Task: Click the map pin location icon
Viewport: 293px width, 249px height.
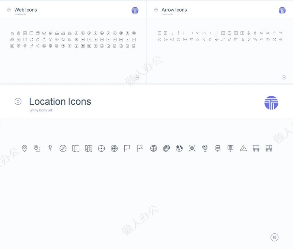Action: tap(25, 148)
